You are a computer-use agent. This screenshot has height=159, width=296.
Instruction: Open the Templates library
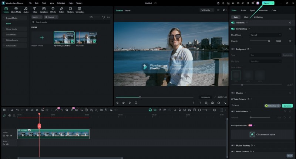pyautogui.click(x=79, y=10)
